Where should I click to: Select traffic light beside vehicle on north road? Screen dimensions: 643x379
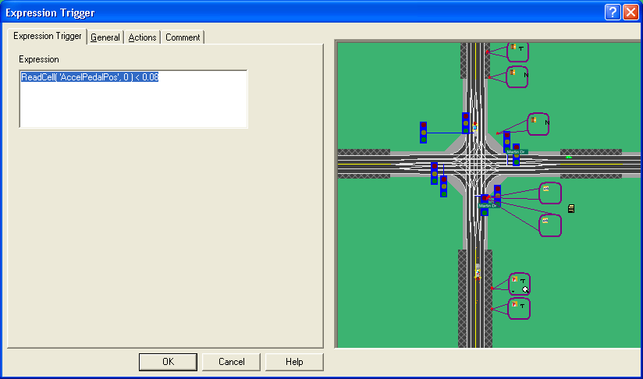click(x=466, y=122)
